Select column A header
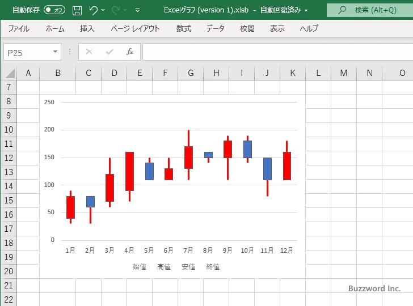Viewport: 413px width, 306px height. coord(28,73)
